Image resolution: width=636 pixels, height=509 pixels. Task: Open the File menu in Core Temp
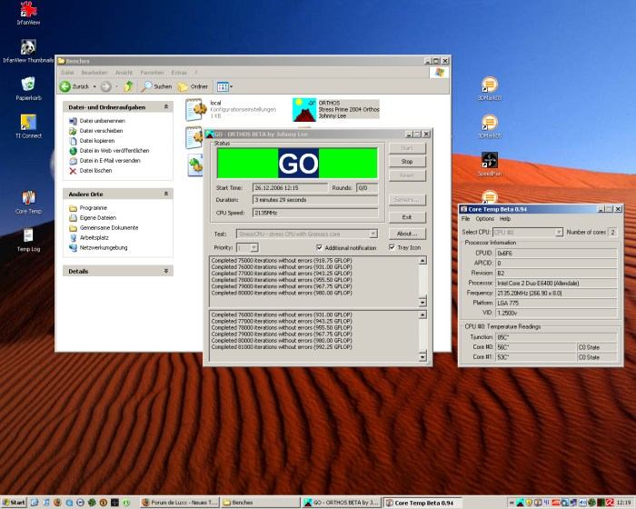click(465, 219)
